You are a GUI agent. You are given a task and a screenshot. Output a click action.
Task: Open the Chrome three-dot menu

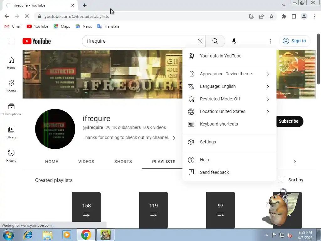pos(314,16)
